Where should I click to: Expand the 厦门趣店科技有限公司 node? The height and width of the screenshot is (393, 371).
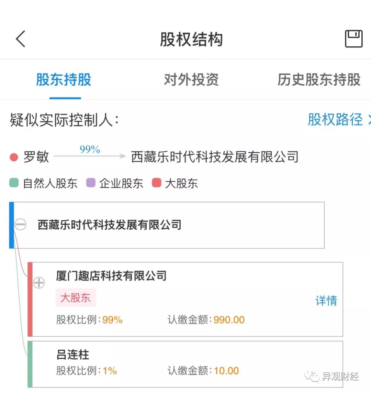[39, 283]
